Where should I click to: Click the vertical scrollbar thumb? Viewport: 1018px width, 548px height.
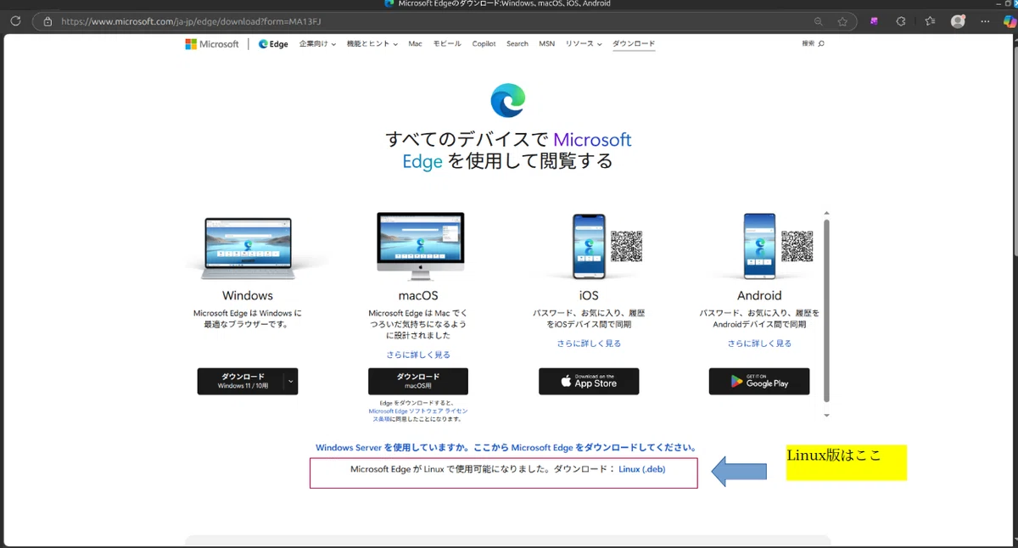pyautogui.click(x=826, y=310)
